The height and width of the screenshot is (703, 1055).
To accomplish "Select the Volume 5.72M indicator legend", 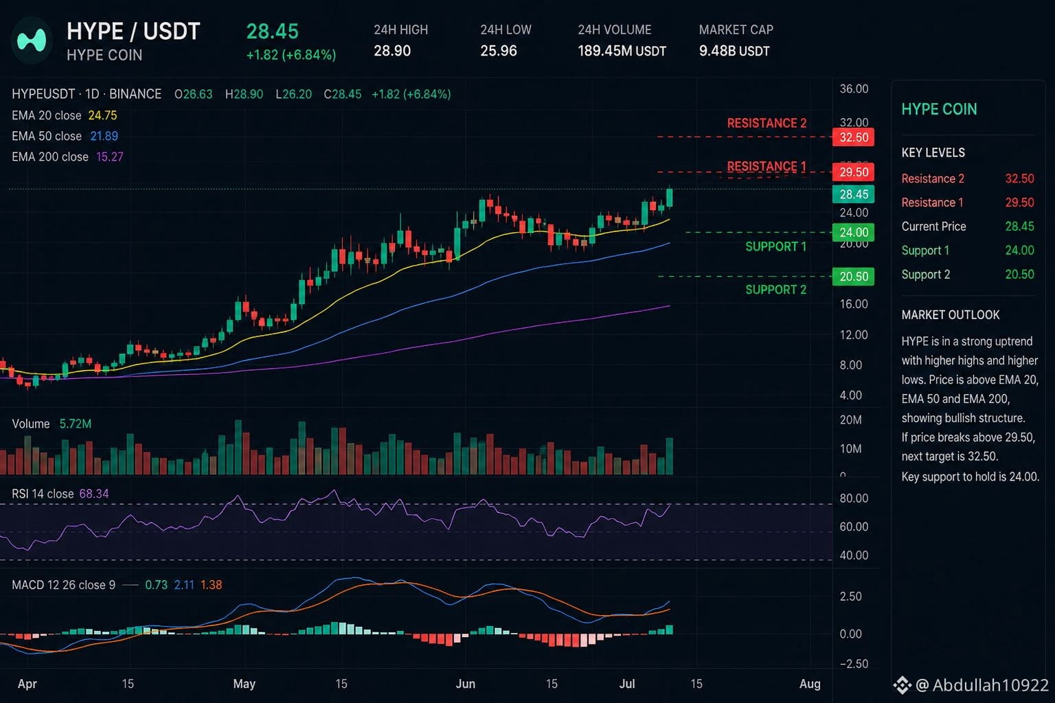I will pos(52,424).
